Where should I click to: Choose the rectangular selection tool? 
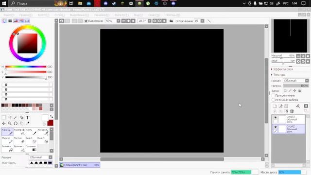pyautogui.click(x=4, y=118)
